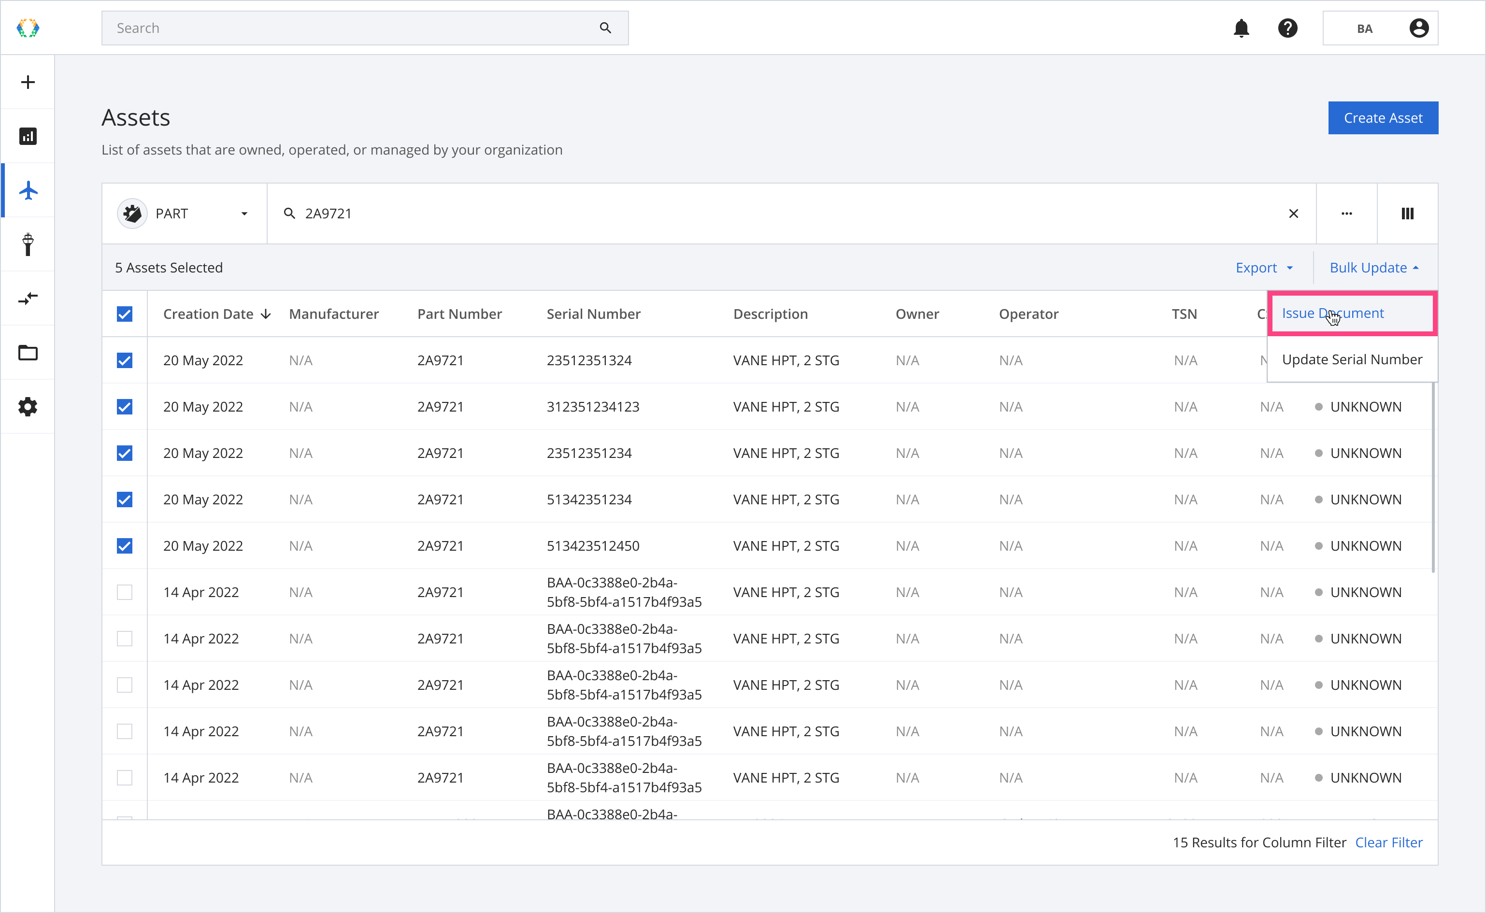This screenshot has width=1486, height=913.
Task: Click the Create Asset button
Action: pyautogui.click(x=1383, y=118)
